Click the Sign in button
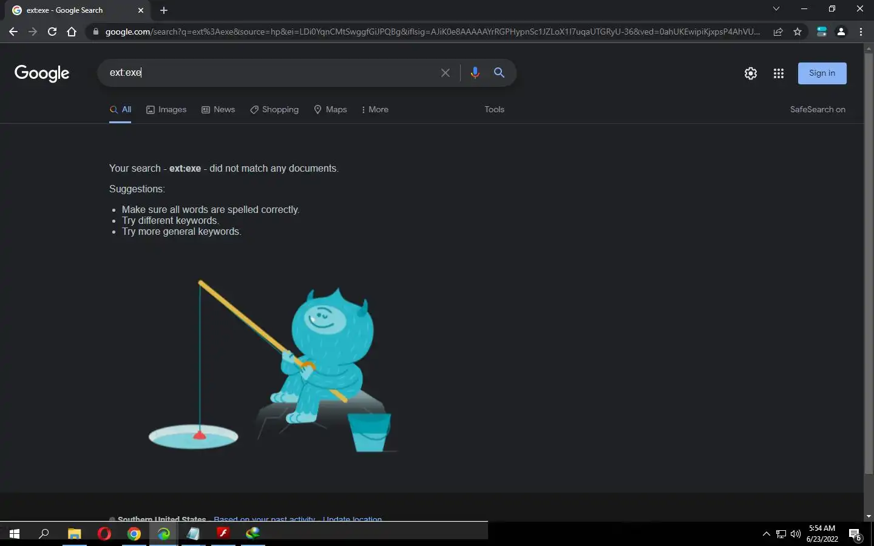 tap(822, 73)
